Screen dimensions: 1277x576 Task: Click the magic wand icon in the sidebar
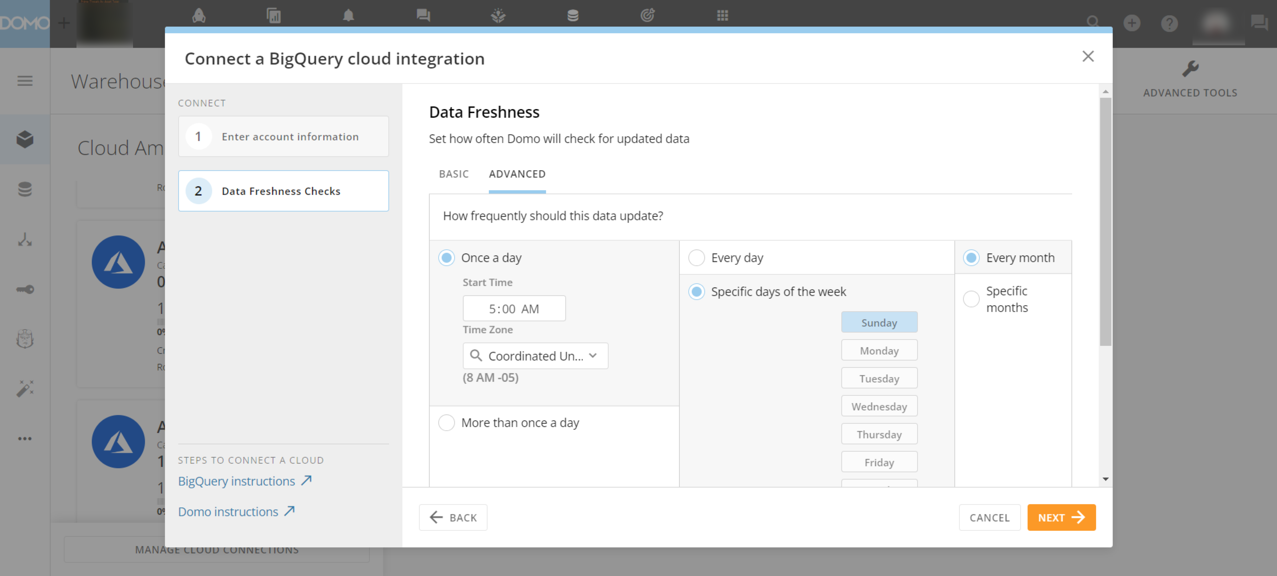point(25,388)
